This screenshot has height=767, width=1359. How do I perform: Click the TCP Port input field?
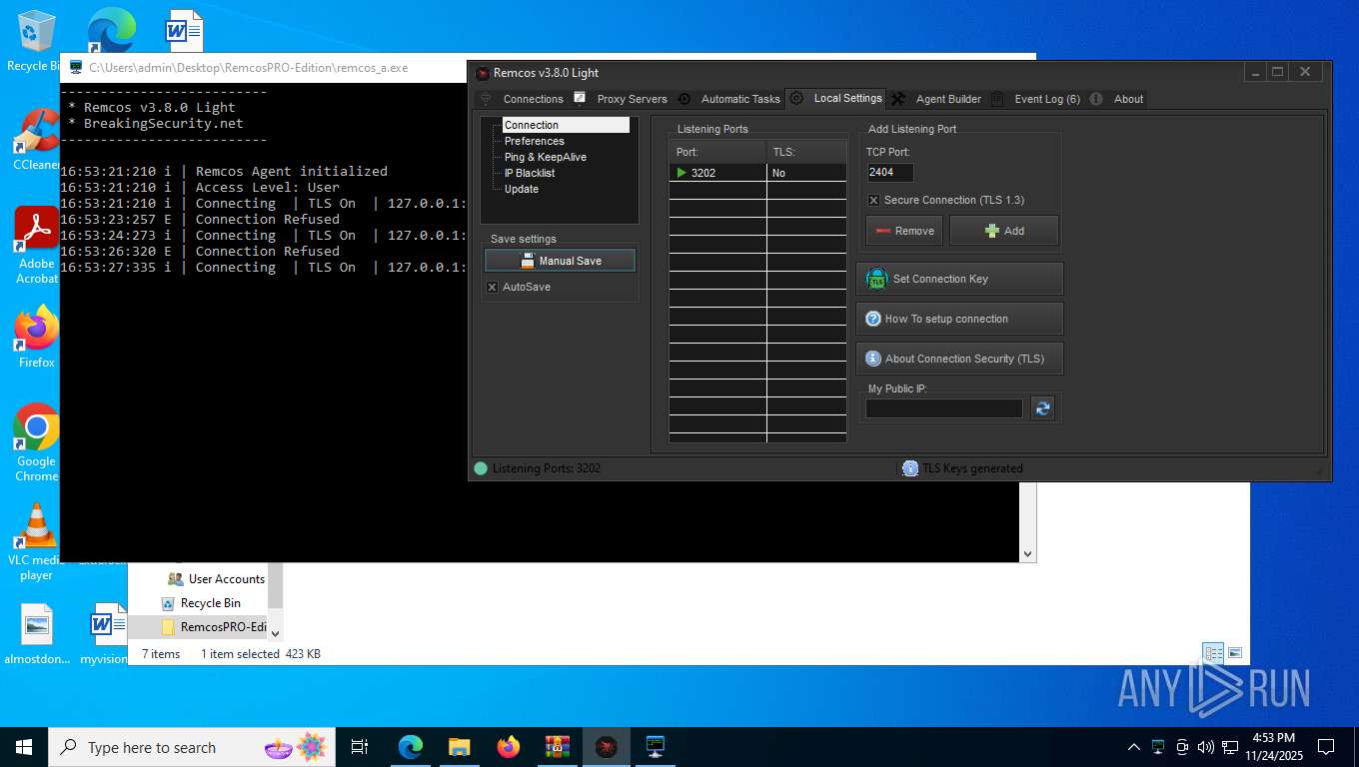889,173
